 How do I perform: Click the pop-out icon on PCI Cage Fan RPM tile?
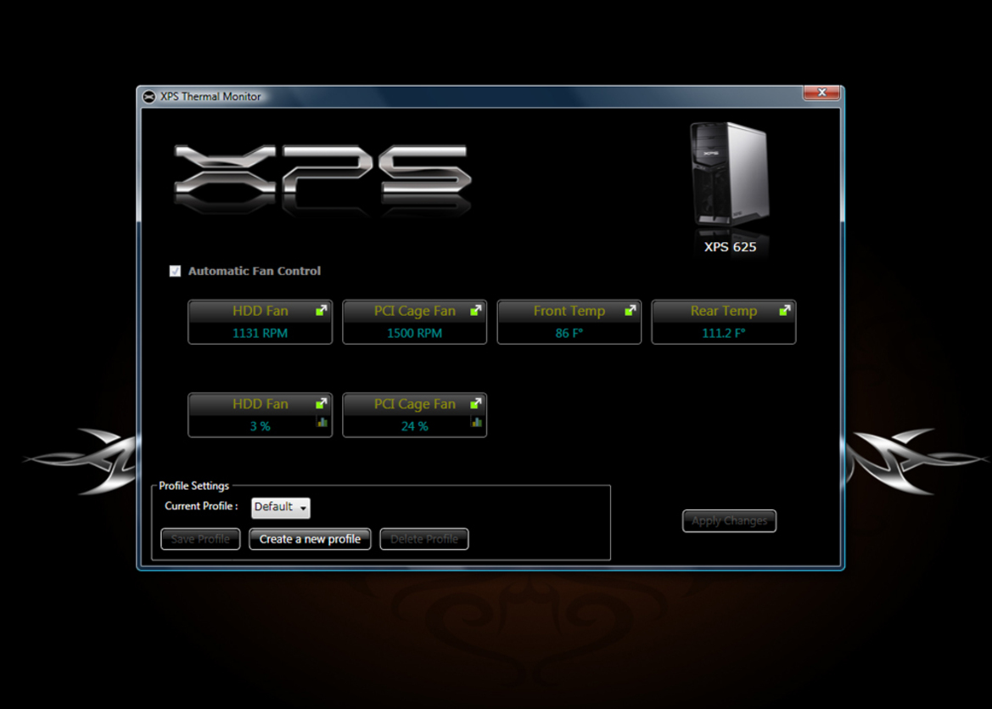pyautogui.click(x=476, y=310)
